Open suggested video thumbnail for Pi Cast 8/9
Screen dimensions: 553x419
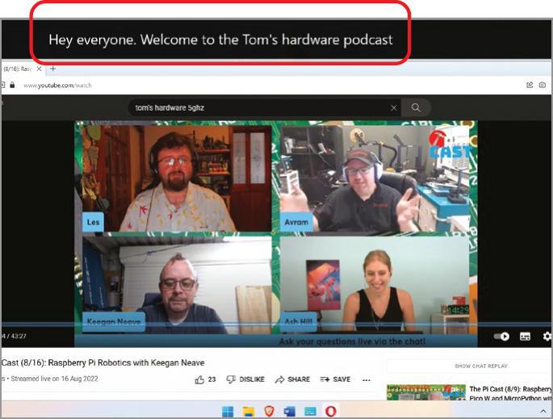pos(426,392)
